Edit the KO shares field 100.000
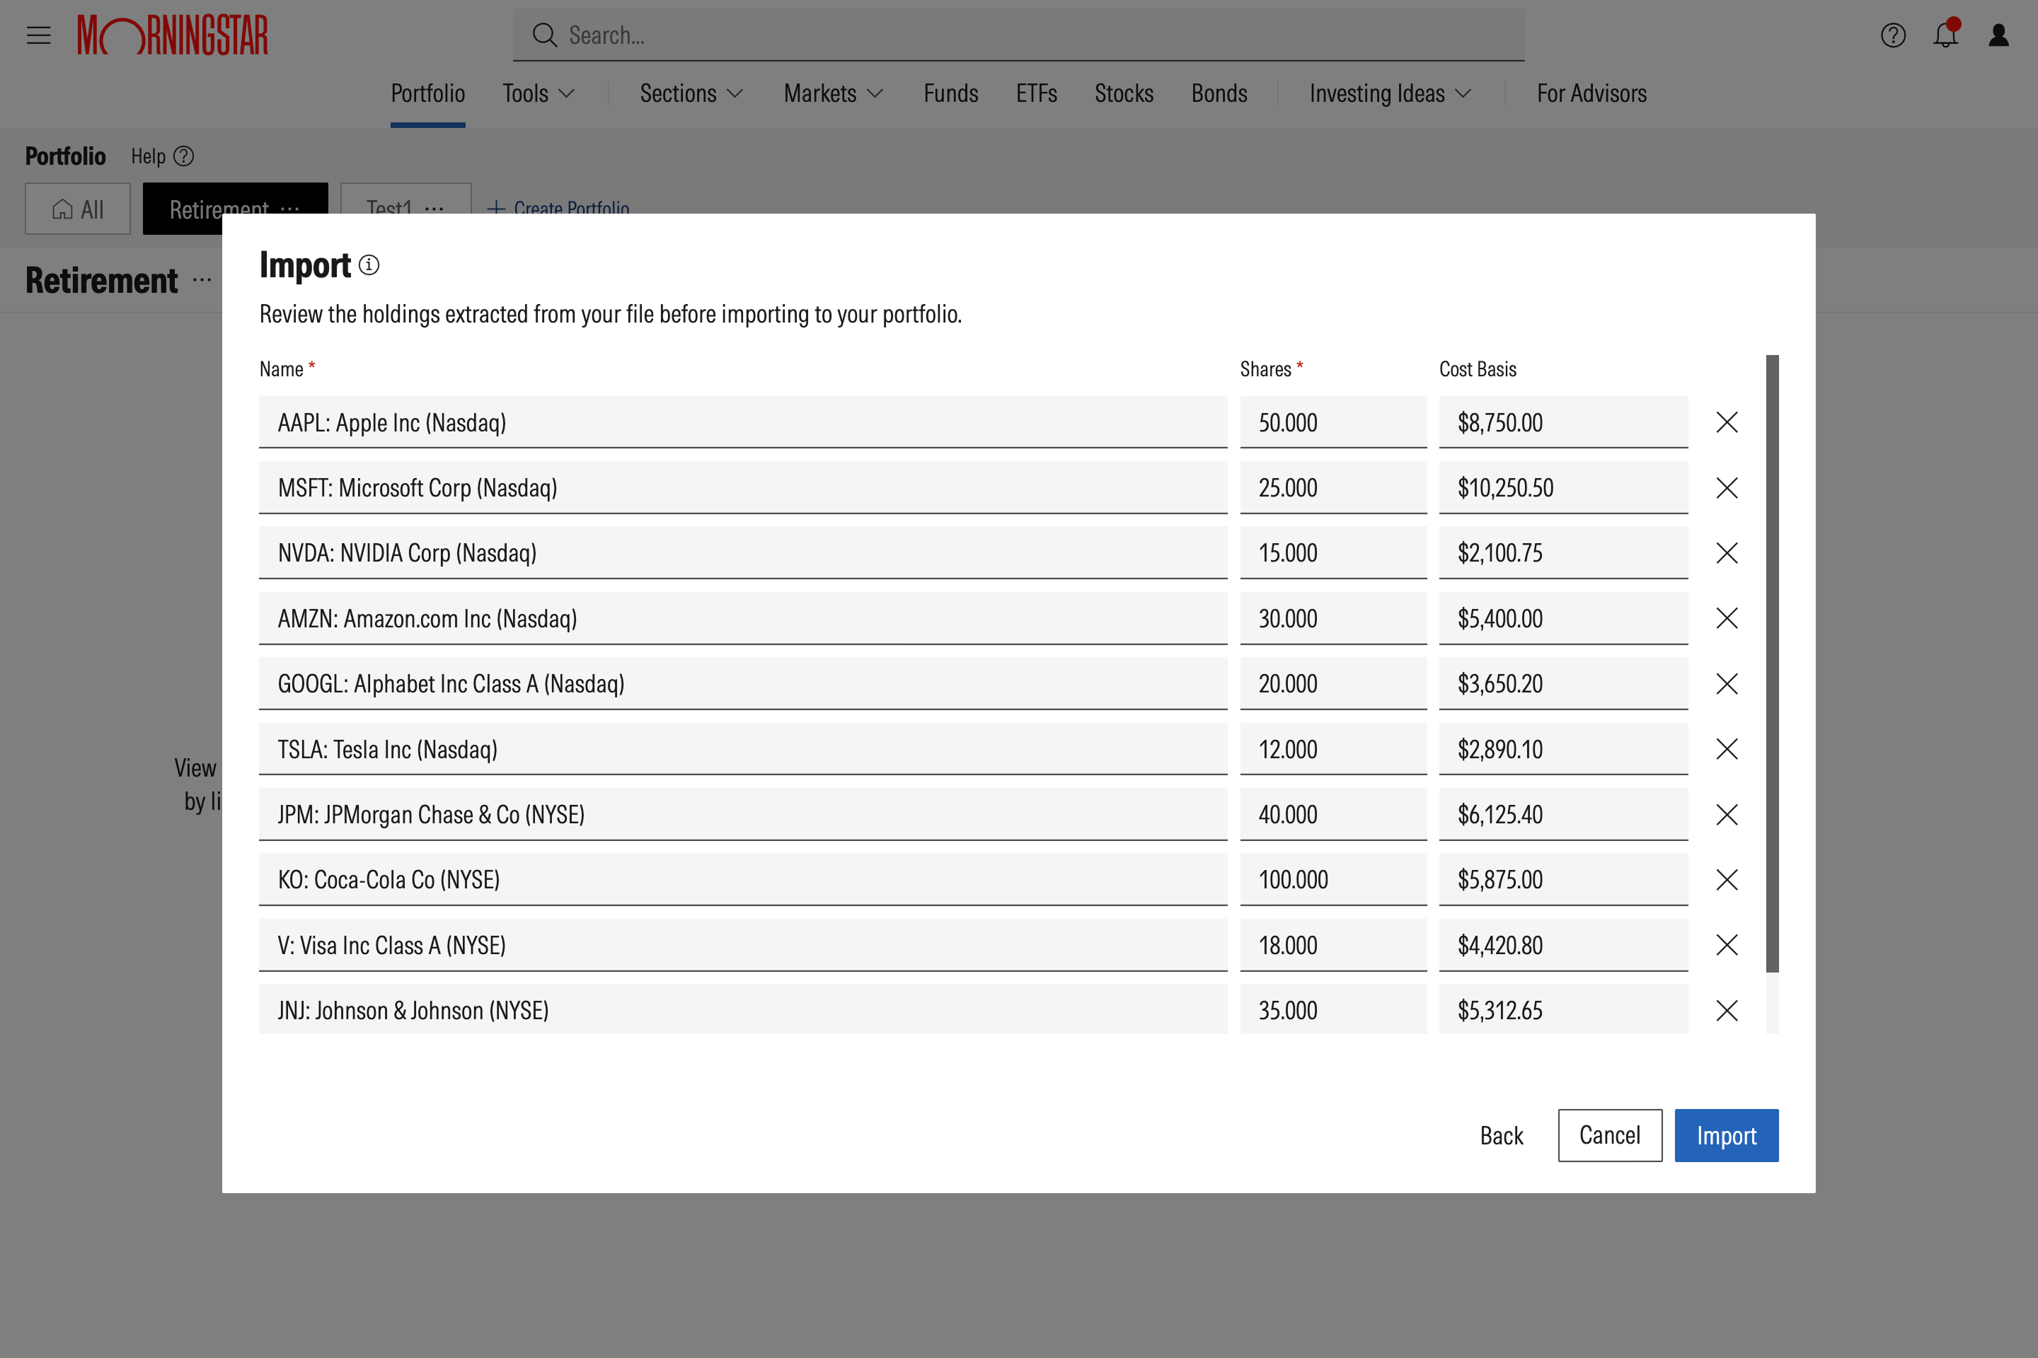The image size is (2038, 1358). (x=1333, y=880)
